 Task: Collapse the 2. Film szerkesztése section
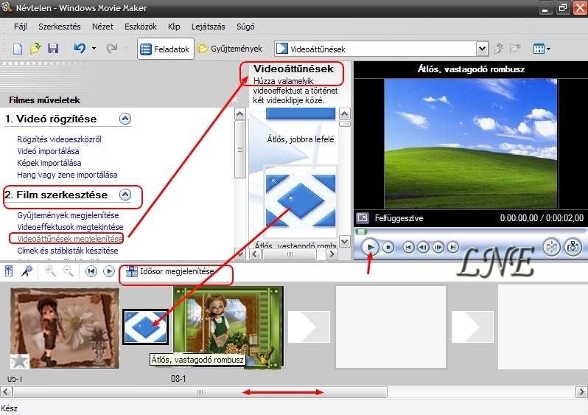[125, 195]
